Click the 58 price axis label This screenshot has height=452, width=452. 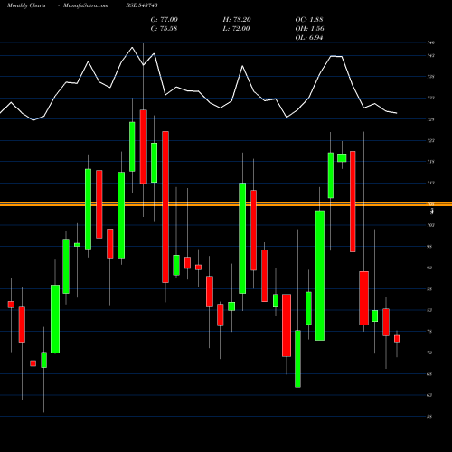point(429,417)
